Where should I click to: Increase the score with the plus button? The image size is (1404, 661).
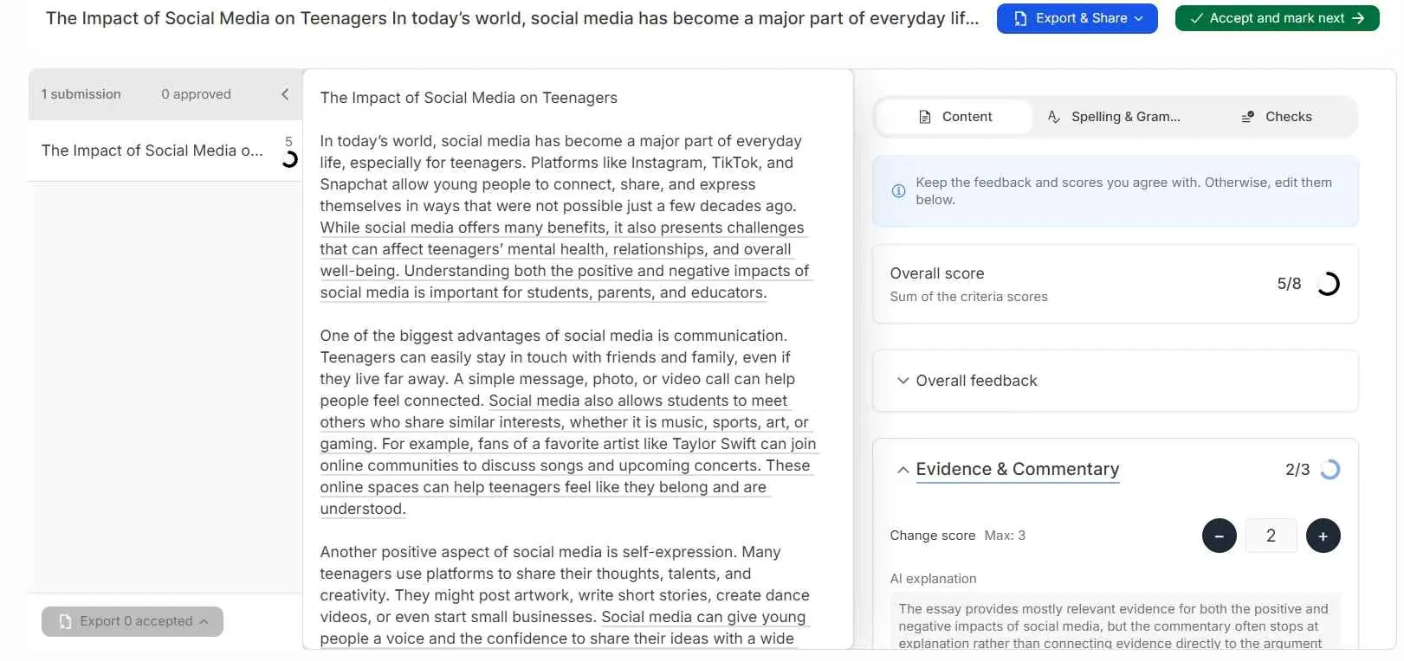click(1323, 536)
